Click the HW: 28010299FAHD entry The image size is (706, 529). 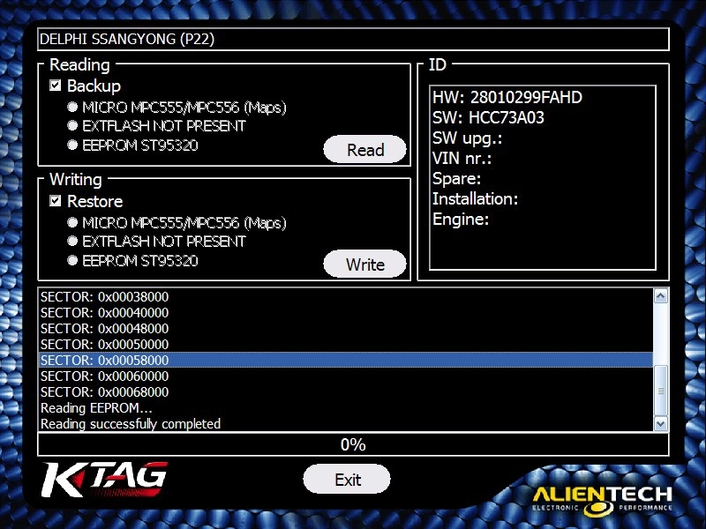point(507,97)
